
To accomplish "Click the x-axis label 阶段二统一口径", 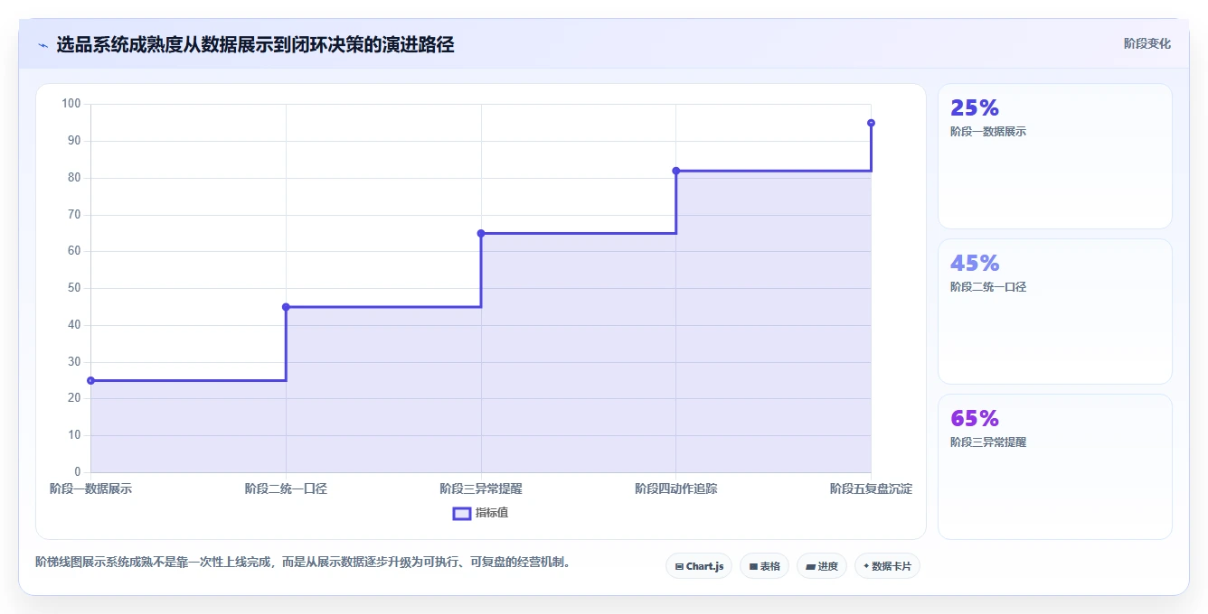I will (x=286, y=488).
